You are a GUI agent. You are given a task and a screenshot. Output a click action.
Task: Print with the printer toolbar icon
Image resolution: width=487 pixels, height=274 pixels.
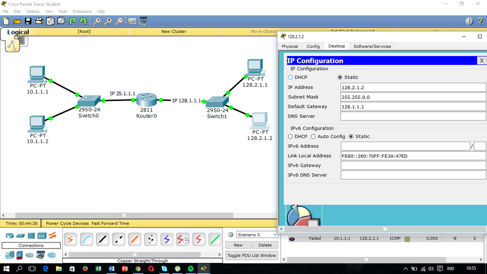coord(39,21)
